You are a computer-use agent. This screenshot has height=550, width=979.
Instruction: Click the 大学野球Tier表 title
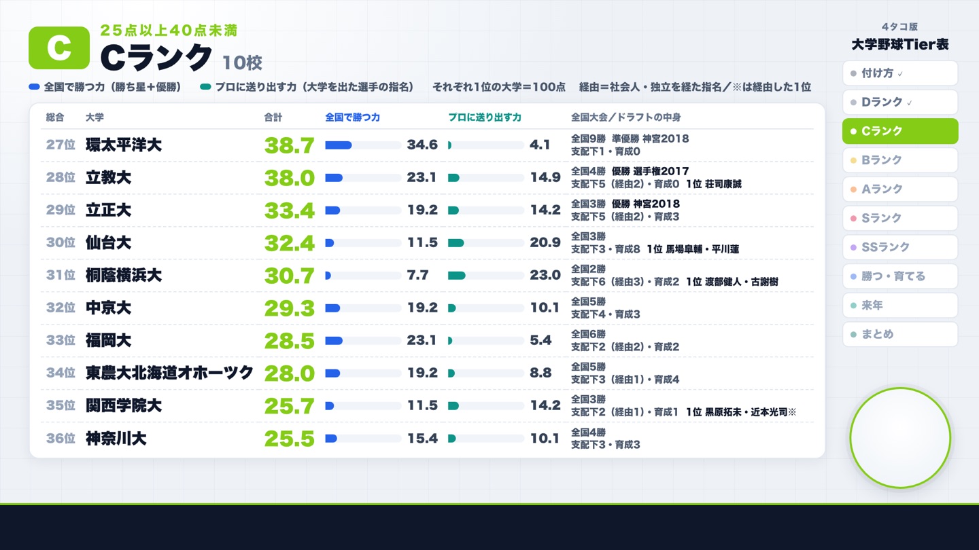coord(899,45)
